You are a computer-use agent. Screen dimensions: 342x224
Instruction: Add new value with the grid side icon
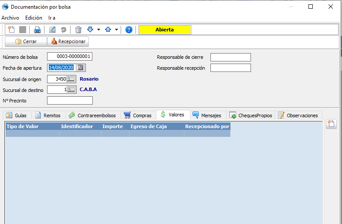331,124
